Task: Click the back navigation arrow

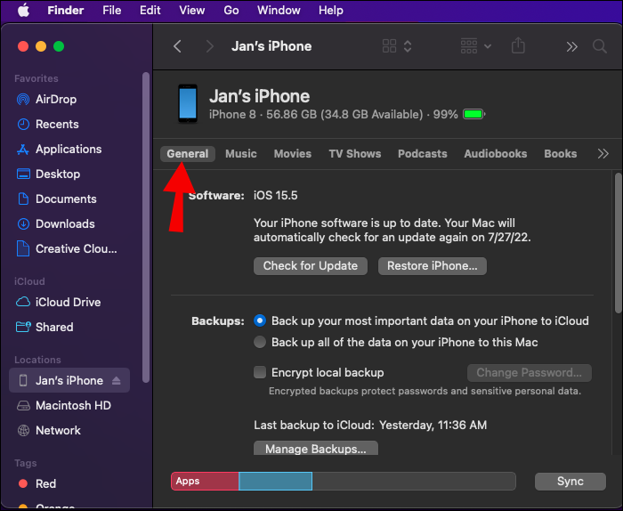Action: coord(178,46)
